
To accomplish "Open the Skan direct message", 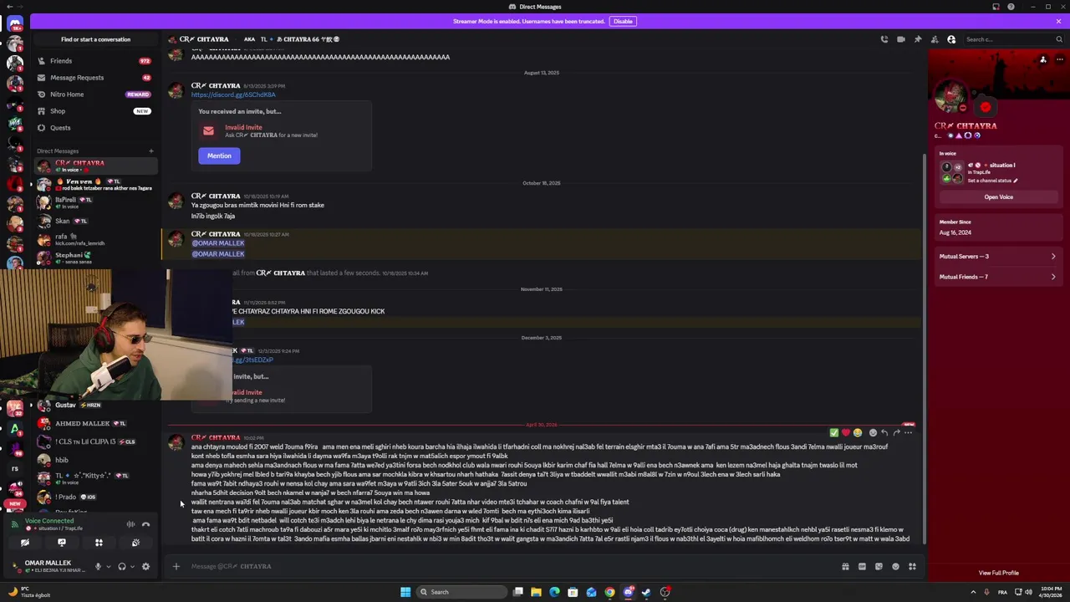I will [94, 221].
